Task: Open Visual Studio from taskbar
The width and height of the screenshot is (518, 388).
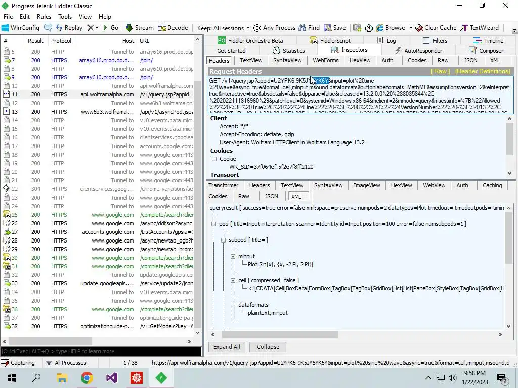Action: point(111,378)
